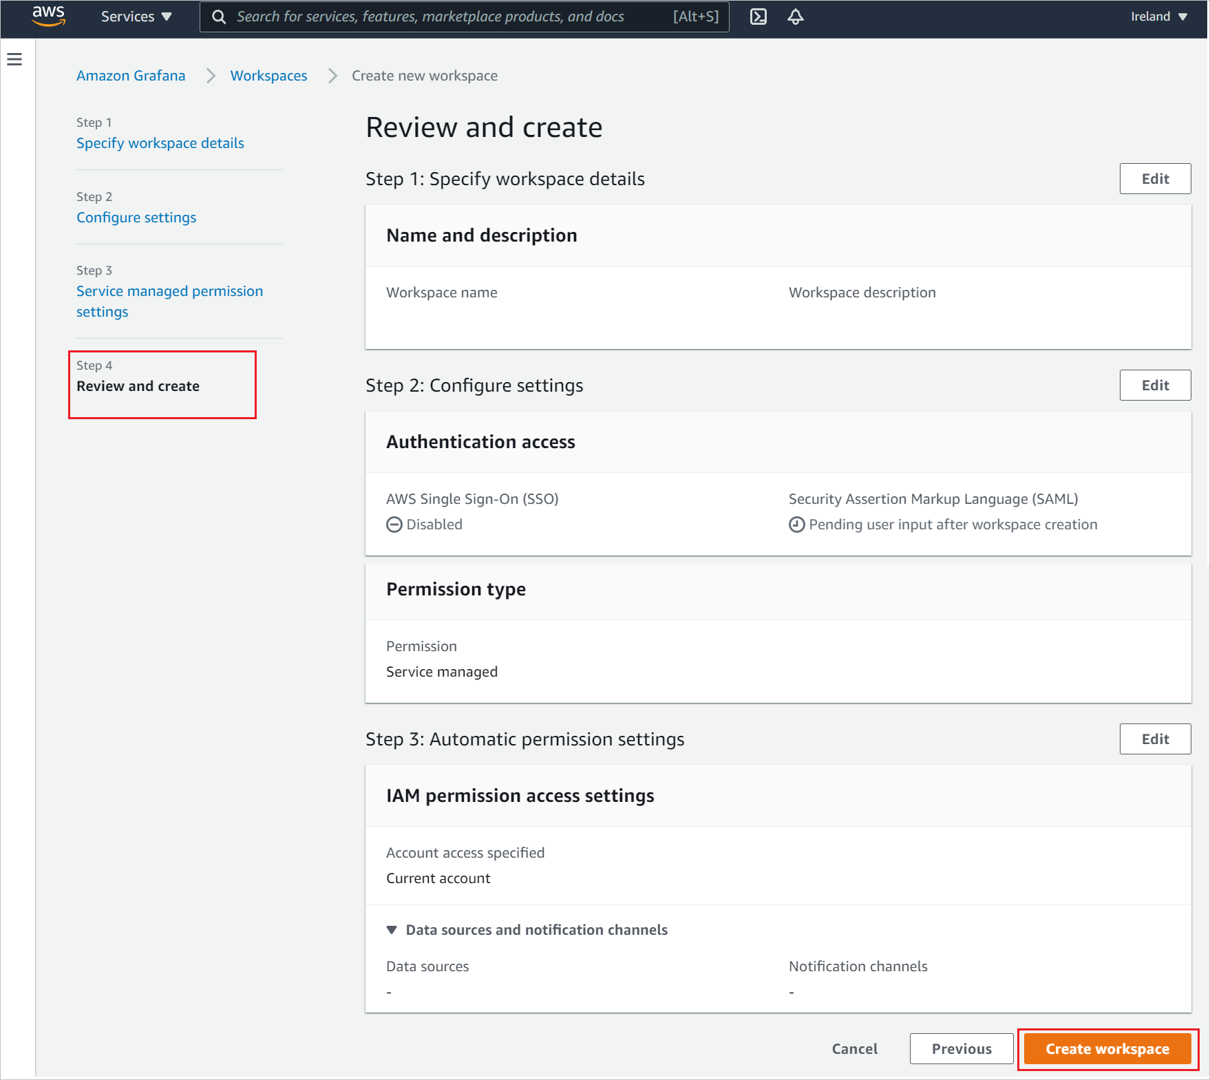Image resolution: width=1210 pixels, height=1080 pixels.
Task: Click the Amazon Grafana breadcrumb
Action: 131,76
